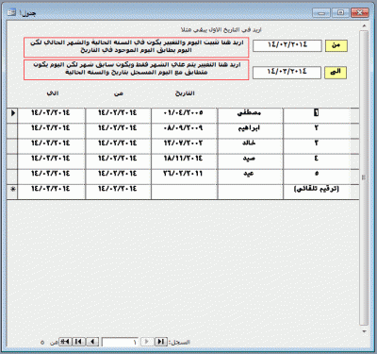Click the empty name cell in the new row
Viewport: 377px width, 354px height.
pos(250,191)
